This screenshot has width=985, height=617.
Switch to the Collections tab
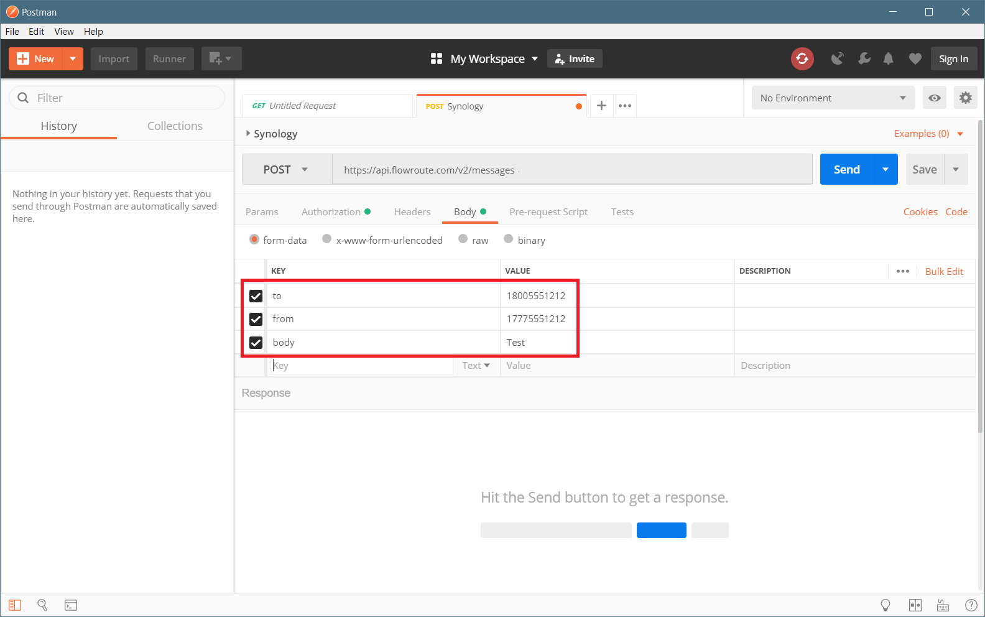(x=175, y=126)
